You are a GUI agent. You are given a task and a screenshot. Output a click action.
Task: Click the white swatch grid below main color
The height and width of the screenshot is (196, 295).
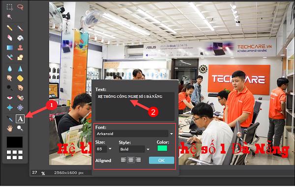click(x=15, y=155)
